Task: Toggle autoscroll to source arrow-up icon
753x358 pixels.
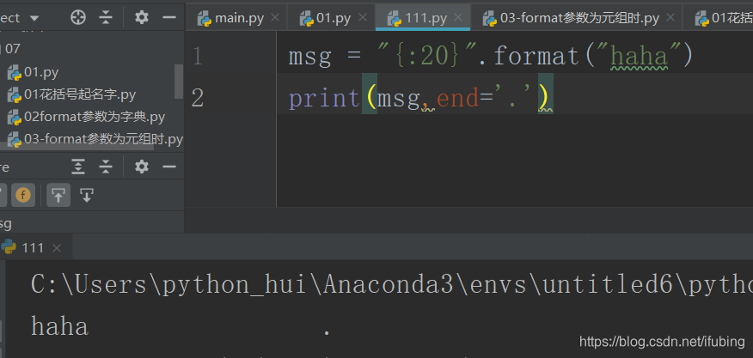Action: 58,196
